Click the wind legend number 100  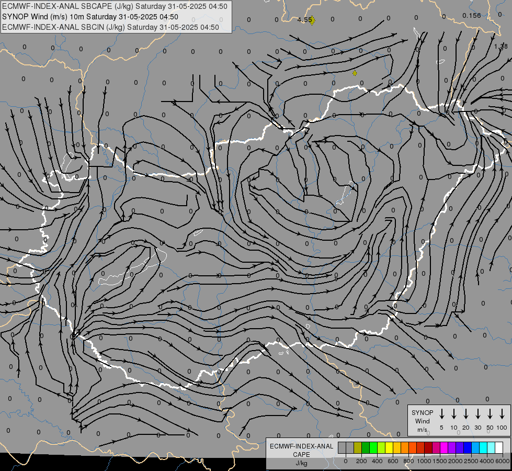click(502, 428)
